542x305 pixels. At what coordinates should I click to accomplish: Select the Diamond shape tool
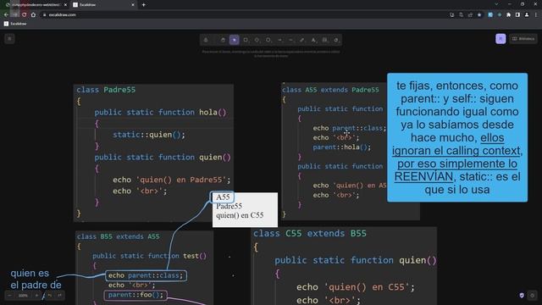pyautogui.click(x=257, y=40)
